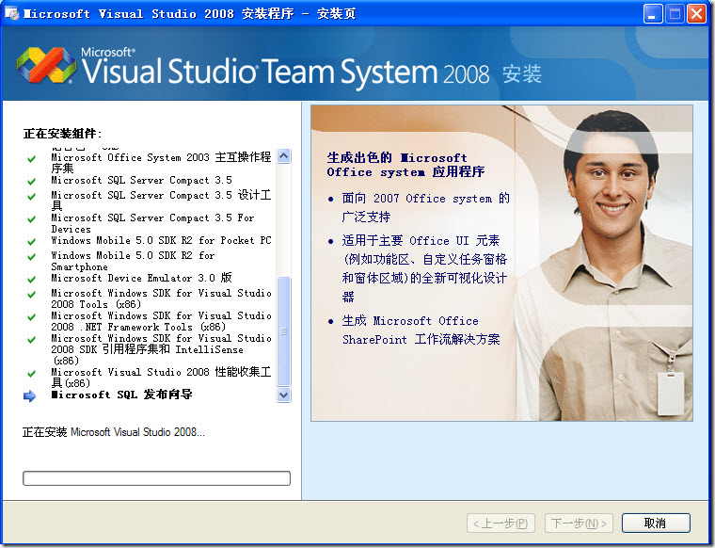Image resolution: width=715 pixels, height=548 pixels.
Task: Click the 生成 Microsoft Office SharePoint 工作流解决方案 bullet
Action: point(421,330)
